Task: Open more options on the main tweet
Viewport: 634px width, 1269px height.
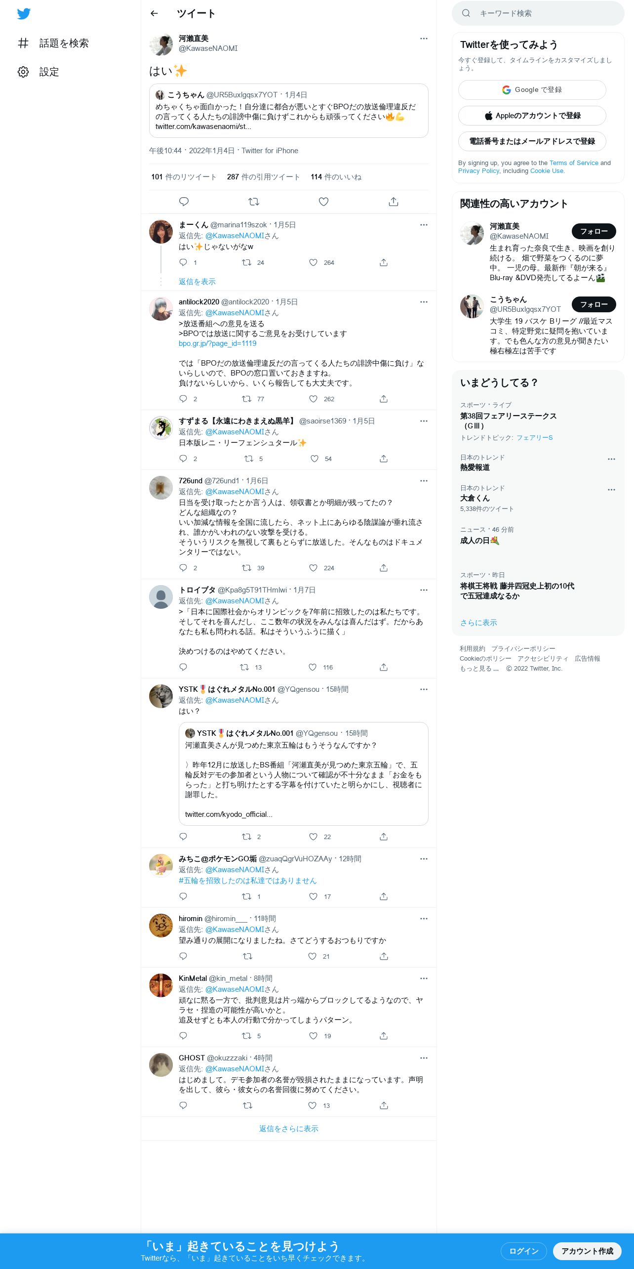Action: click(424, 39)
